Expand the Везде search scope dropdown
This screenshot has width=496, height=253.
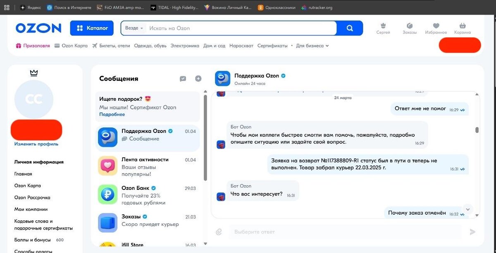pos(134,28)
